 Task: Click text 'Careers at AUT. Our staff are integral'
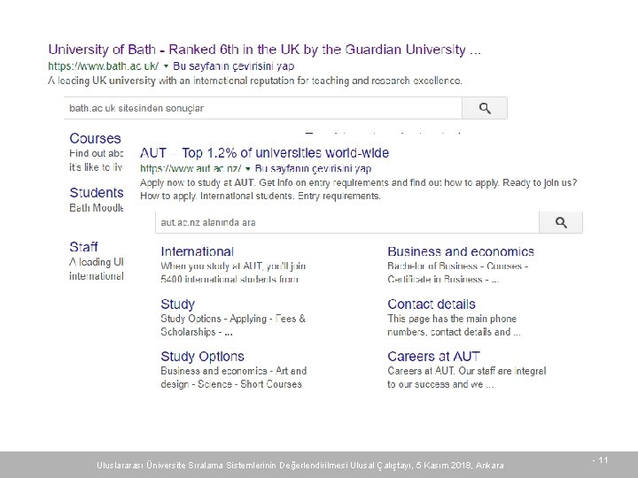tap(466, 371)
